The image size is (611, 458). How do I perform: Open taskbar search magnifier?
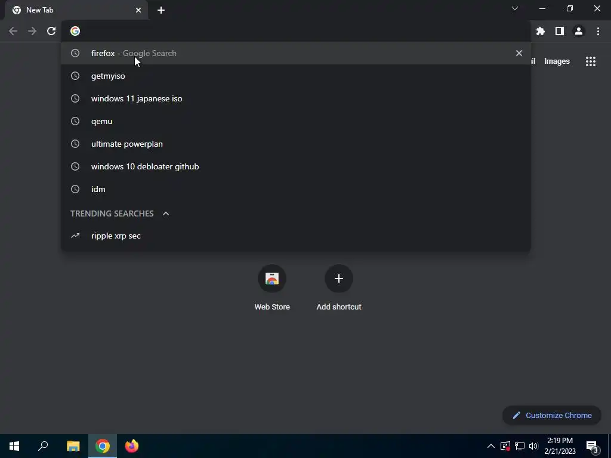coord(43,446)
